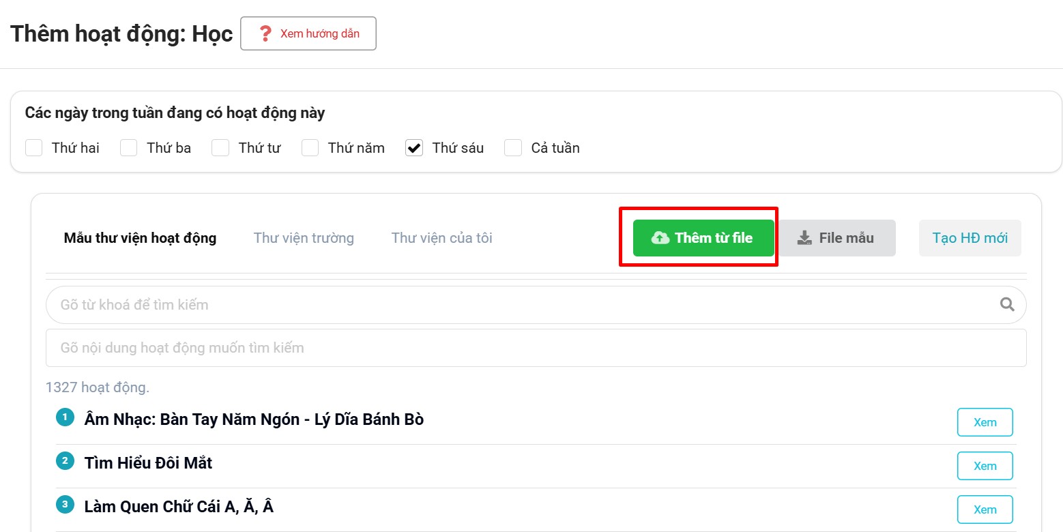The height and width of the screenshot is (532, 1063).
Task: Click the download icon beside File mẫu
Action: point(805,238)
